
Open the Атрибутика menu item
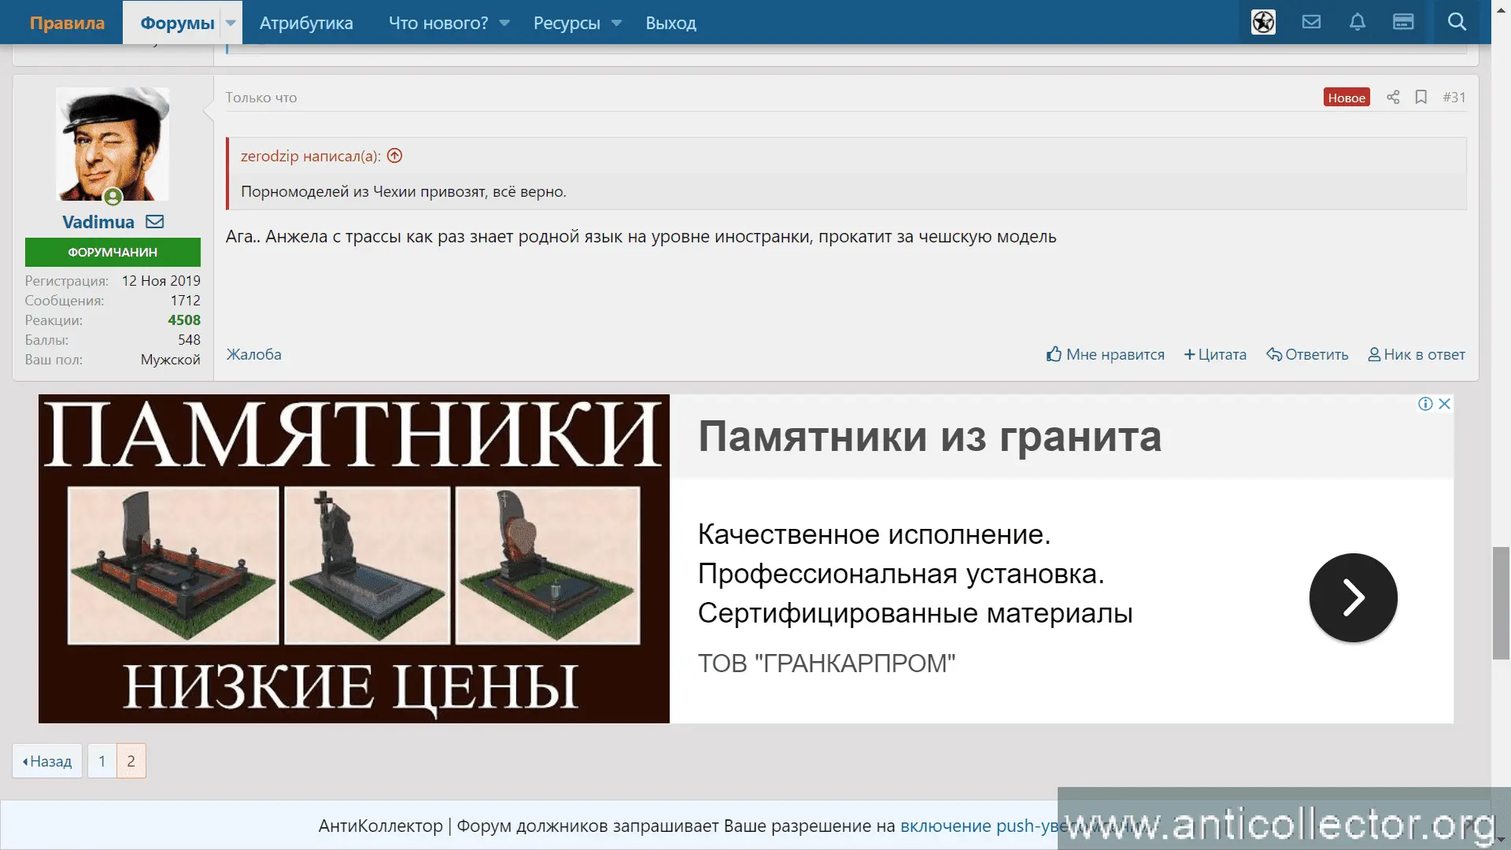306,23
